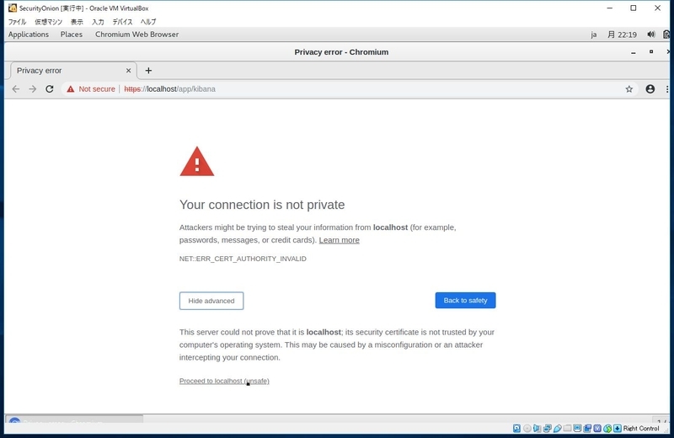The image size is (674, 438).
Task: Maximize the Chromium browser window
Action: point(651,51)
